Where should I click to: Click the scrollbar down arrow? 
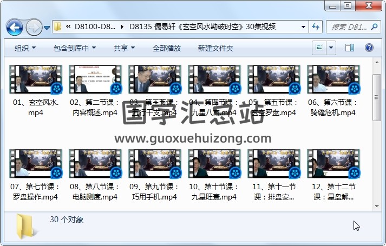click(x=377, y=206)
